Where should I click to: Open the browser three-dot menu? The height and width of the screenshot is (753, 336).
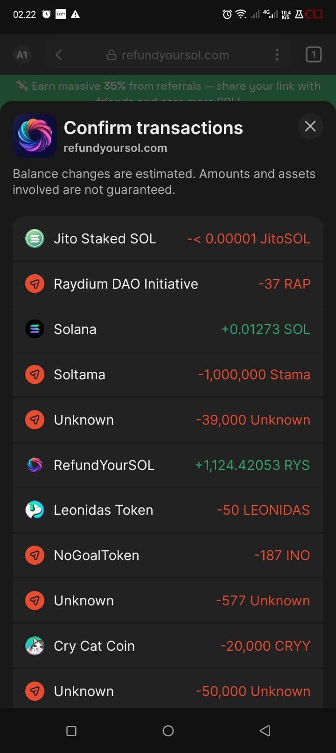pyautogui.click(x=277, y=55)
